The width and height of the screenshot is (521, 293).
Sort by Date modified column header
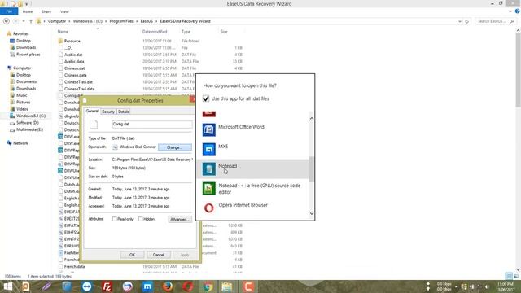155,32
